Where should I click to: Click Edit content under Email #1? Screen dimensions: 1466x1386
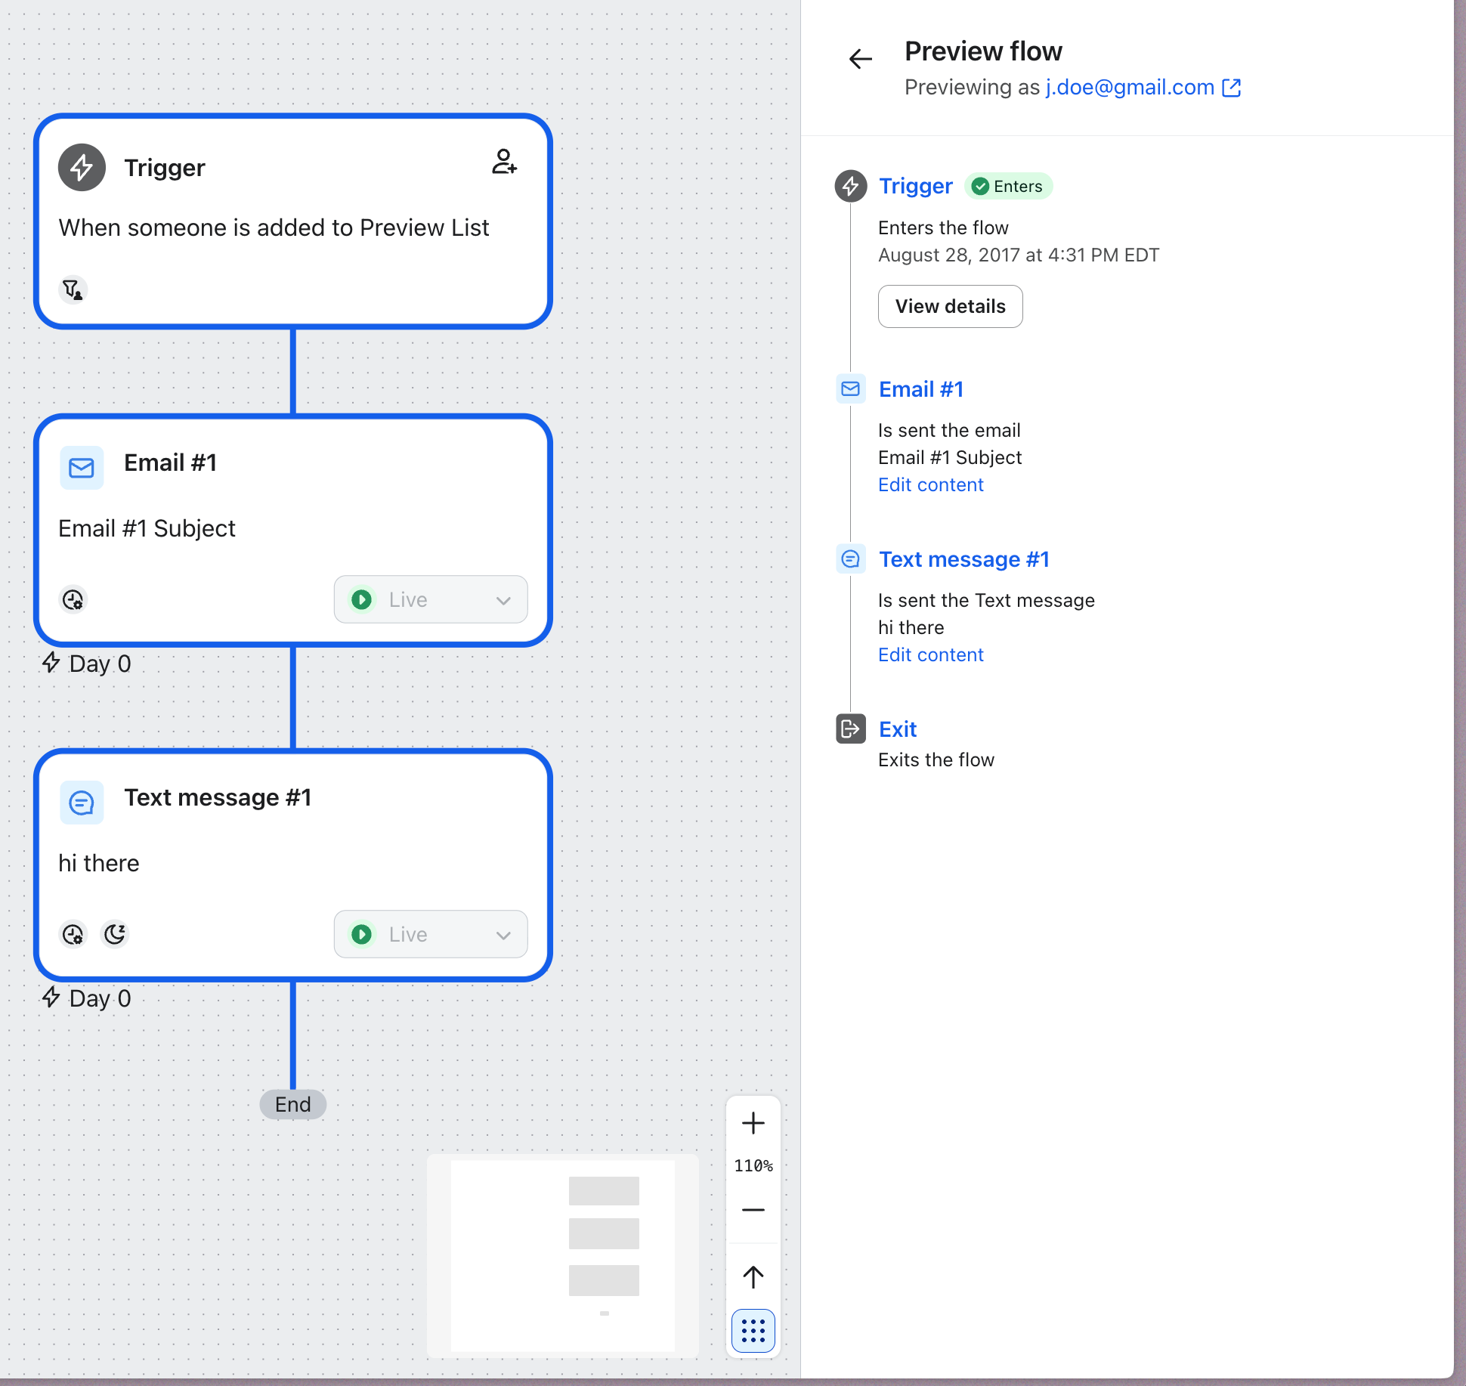[930, 484]
